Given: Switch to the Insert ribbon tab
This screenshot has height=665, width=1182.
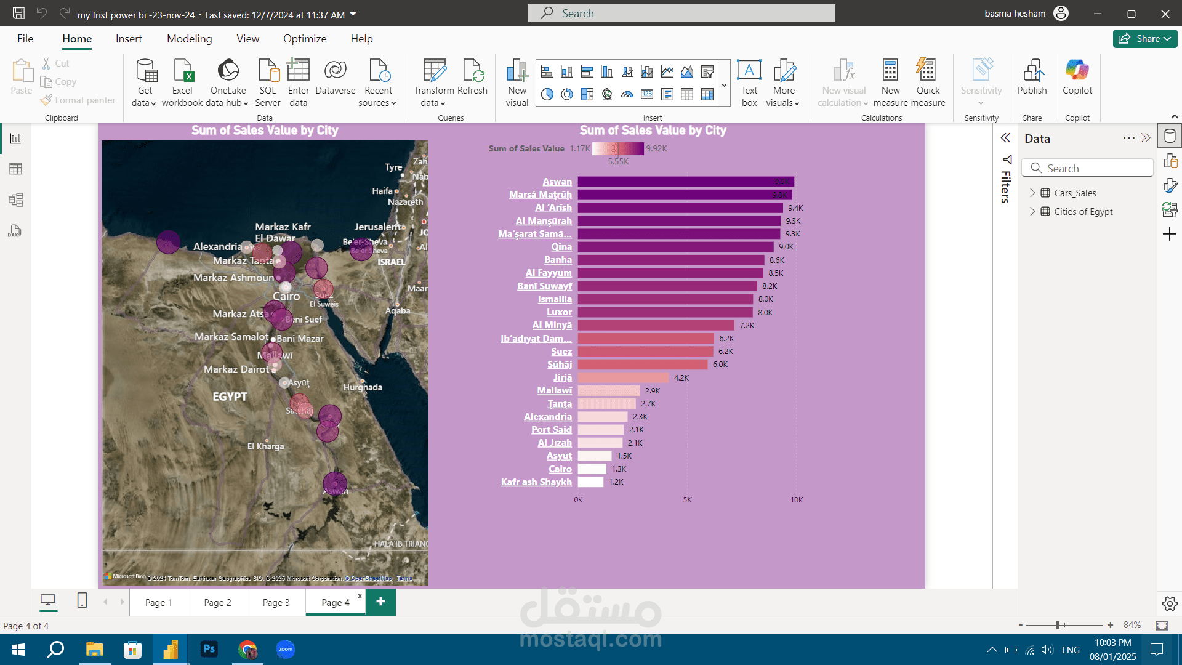Looking at the screenshot, I should click(129, 39).
